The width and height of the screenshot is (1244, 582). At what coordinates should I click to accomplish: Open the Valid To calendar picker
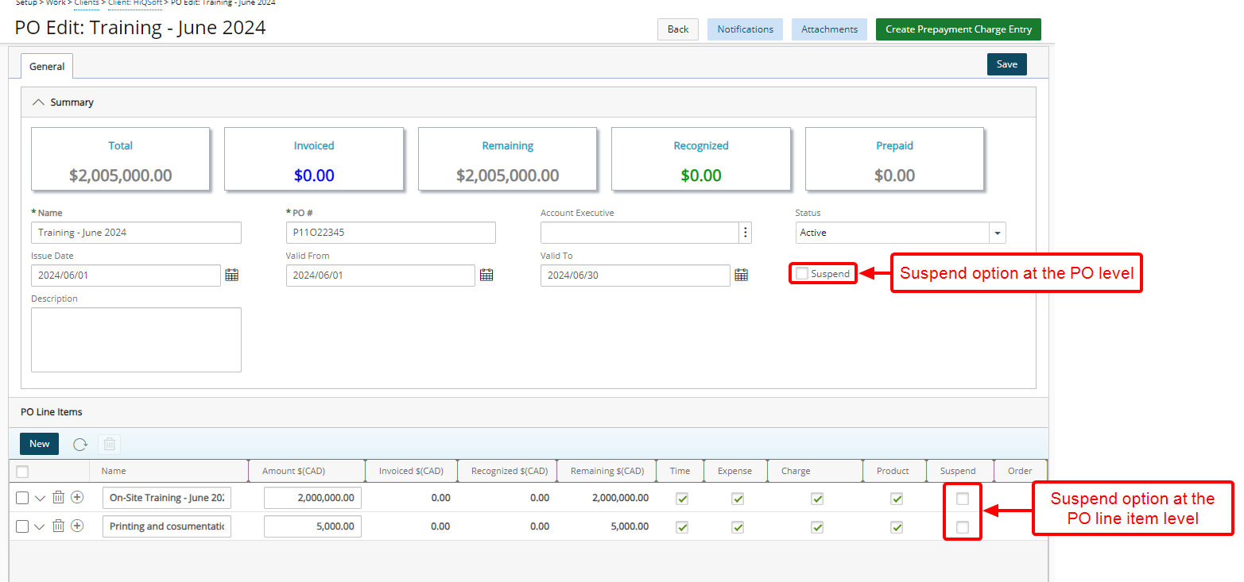click(741, 276)
